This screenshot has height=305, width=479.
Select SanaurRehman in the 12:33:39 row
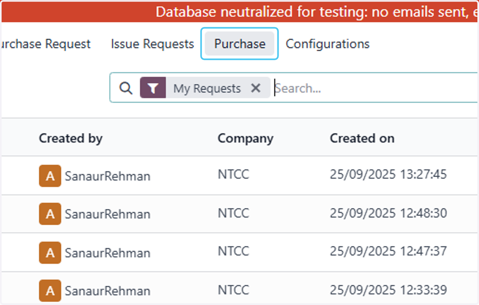(108, 291)
